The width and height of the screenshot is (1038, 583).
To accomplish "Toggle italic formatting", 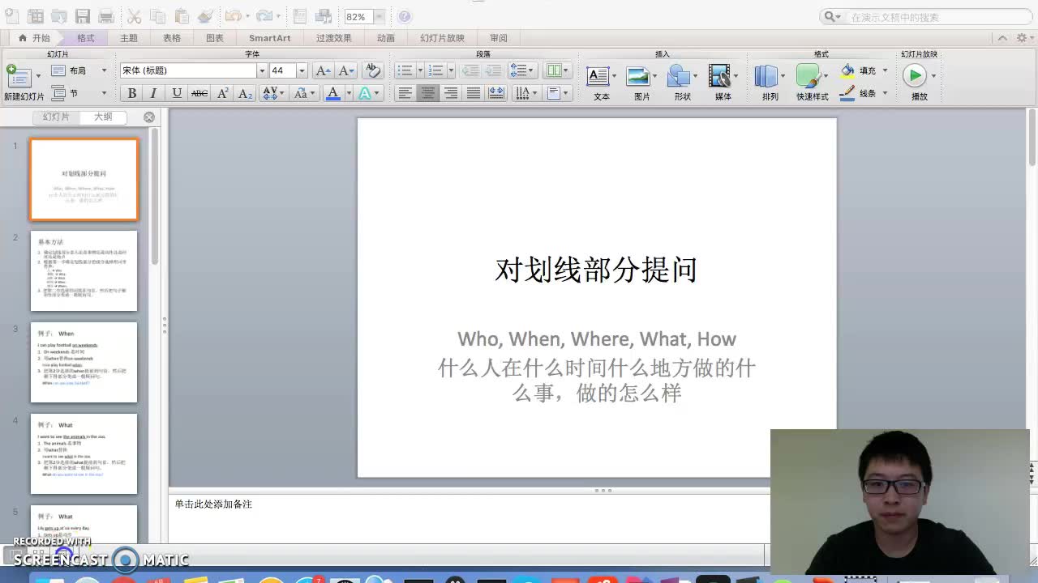I will coord(154,93).
